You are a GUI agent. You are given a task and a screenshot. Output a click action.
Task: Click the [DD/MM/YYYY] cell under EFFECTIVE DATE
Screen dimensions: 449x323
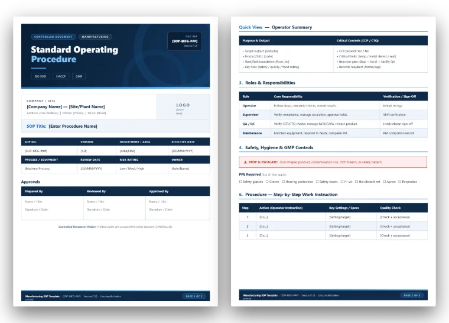pyautogui.click(x=189, y=151)
